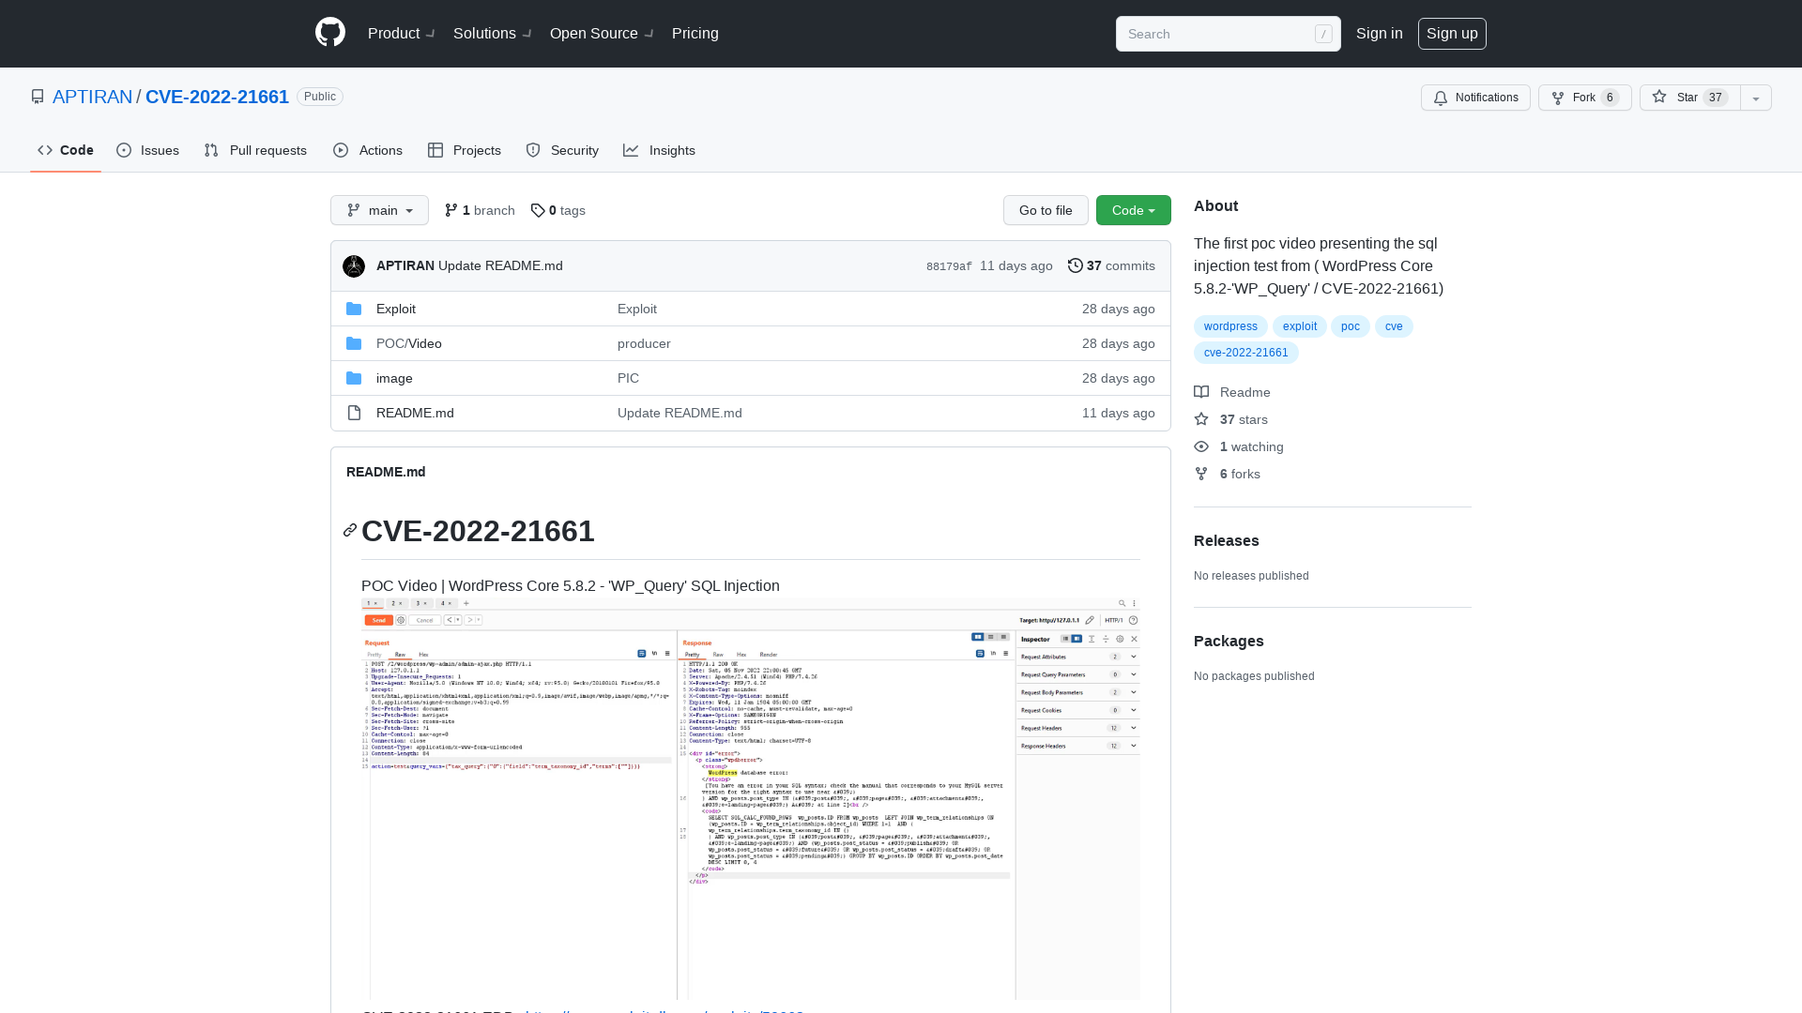Expand the main branch selector

[x=379, y=210]
